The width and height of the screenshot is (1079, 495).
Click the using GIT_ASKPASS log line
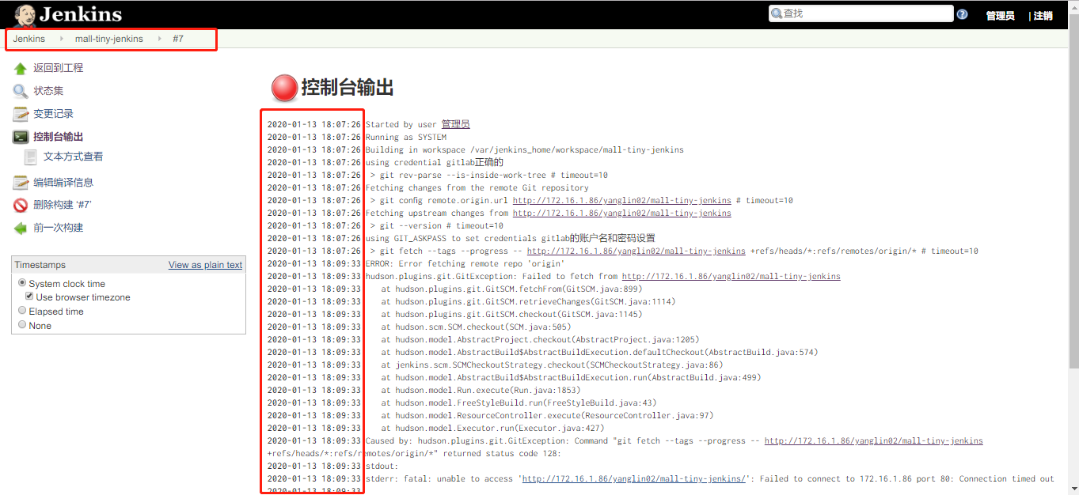tap(510, 238)
